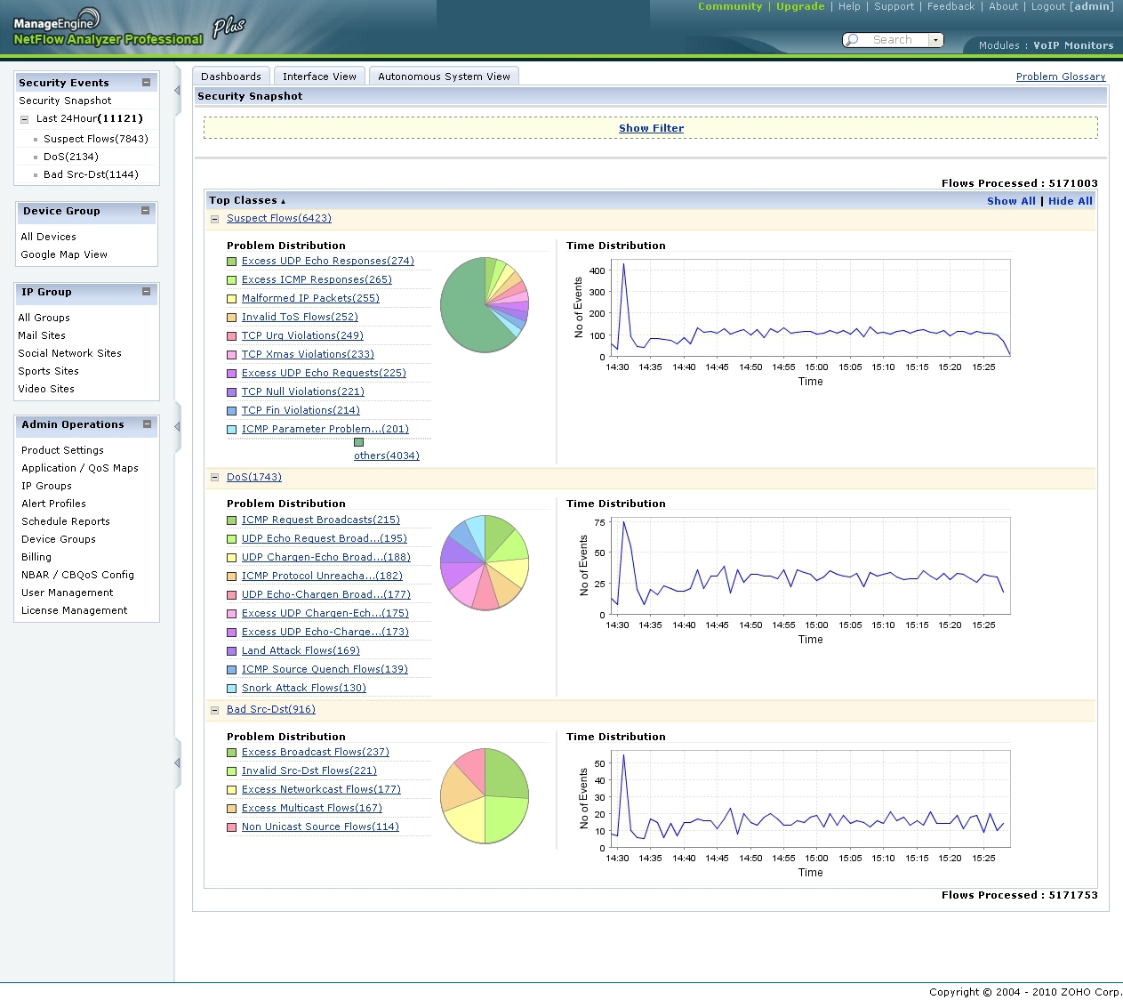This screenshot has height=1000, width=1123.
Task: Open Alert Profiles
Action: pyautogui.click(x=53, y=504)
